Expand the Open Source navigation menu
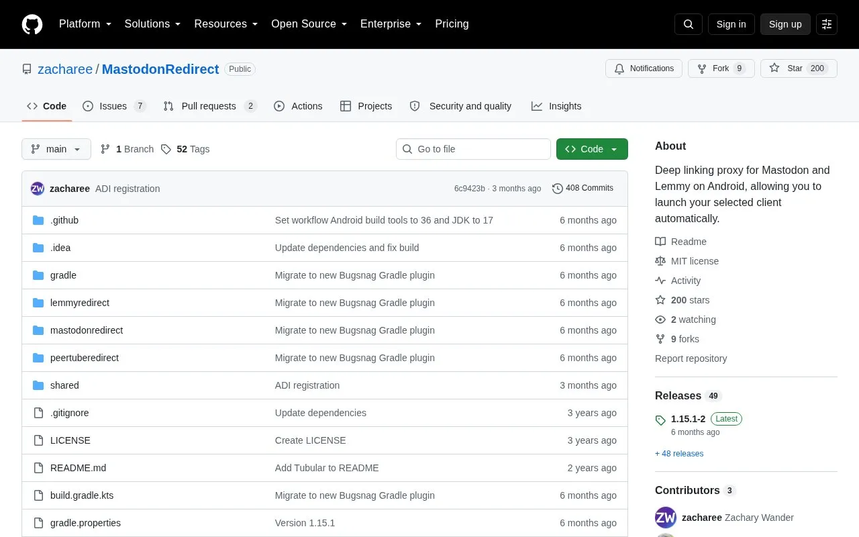Screen dimensions: 859x537 coord(309,24)
